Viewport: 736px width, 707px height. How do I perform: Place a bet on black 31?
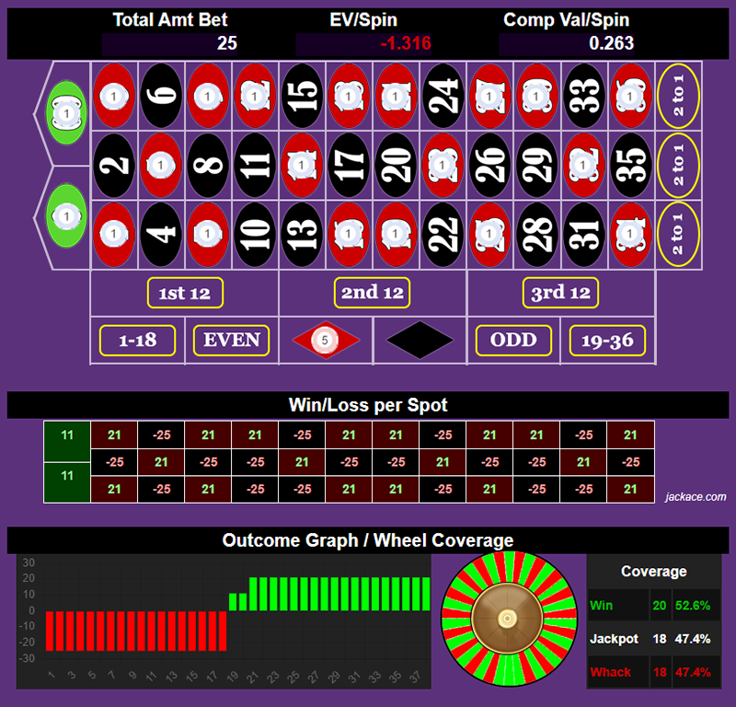[583, 234]
